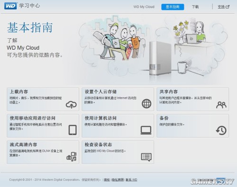The width and height of the screenshot is (237, 187).
Task: Click the 隐私声明 footer link
Action: [x=118, y=180]
